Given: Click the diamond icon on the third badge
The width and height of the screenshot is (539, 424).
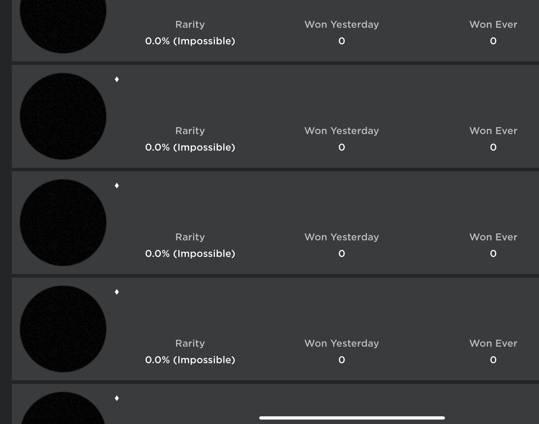Looking at the screenshot, I should tap(117, 185).
